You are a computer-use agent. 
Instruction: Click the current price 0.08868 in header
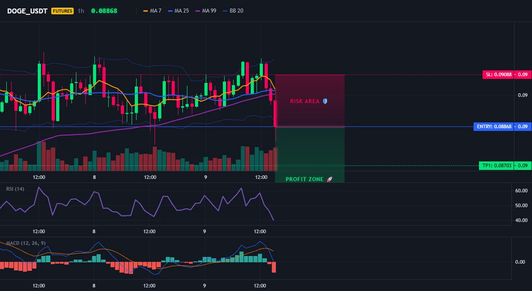pyautogui.click(x=104, y=11)
